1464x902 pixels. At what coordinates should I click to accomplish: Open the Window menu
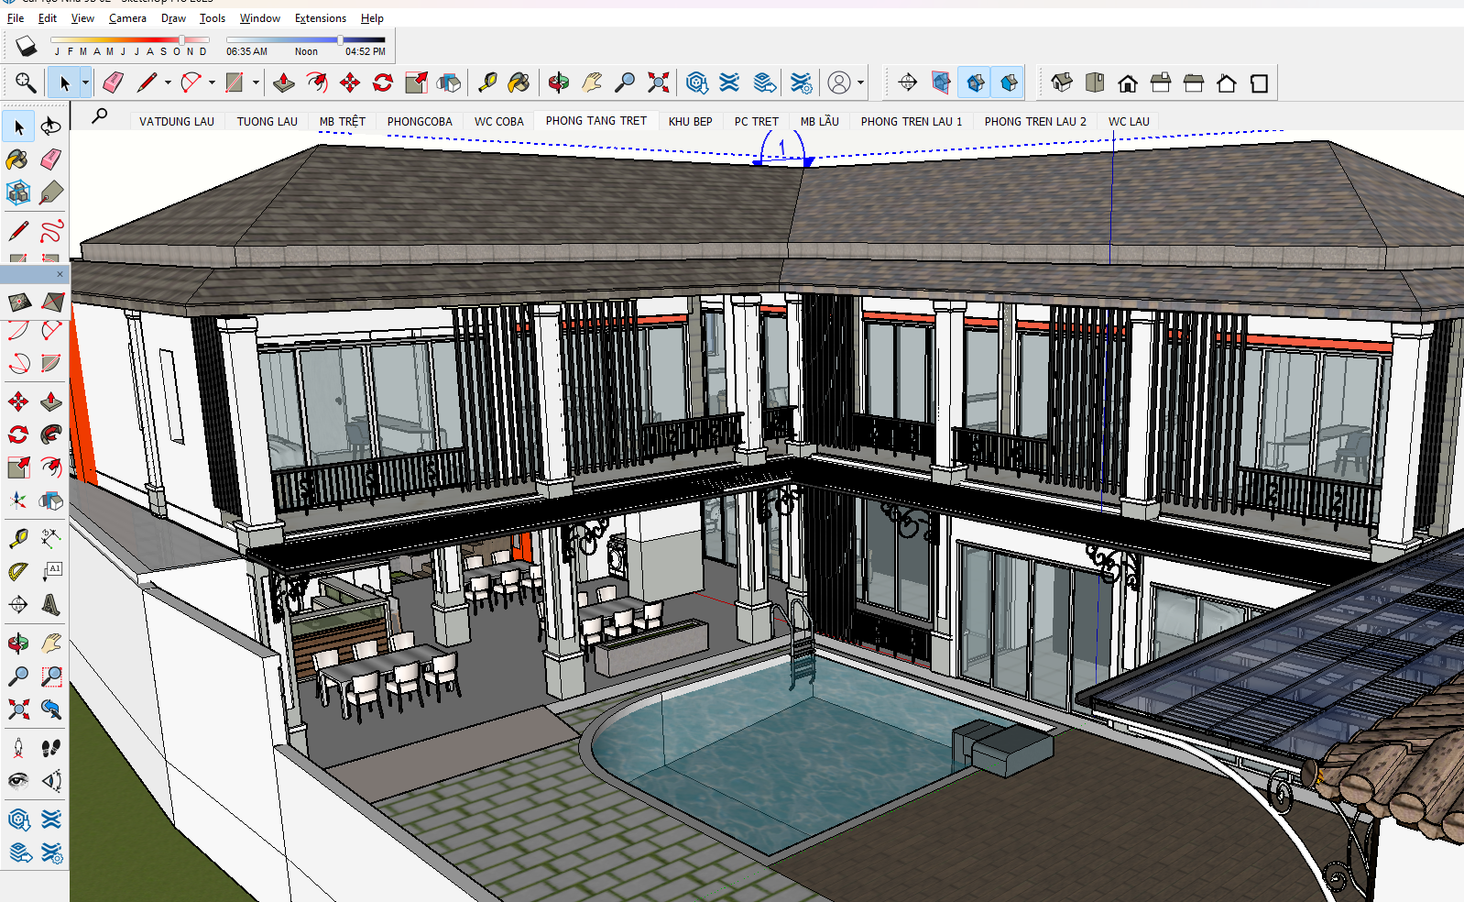coord(260,18)
